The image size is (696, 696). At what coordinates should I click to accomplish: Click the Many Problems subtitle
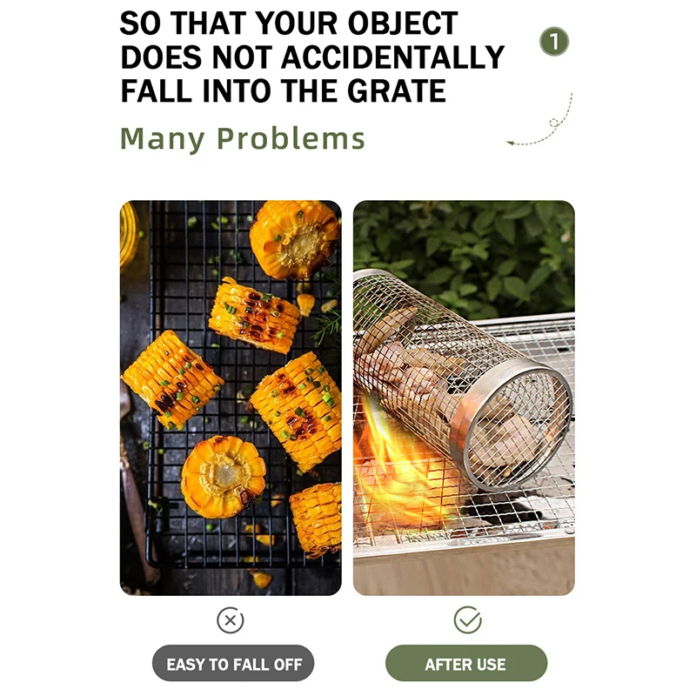coord(243,139)
